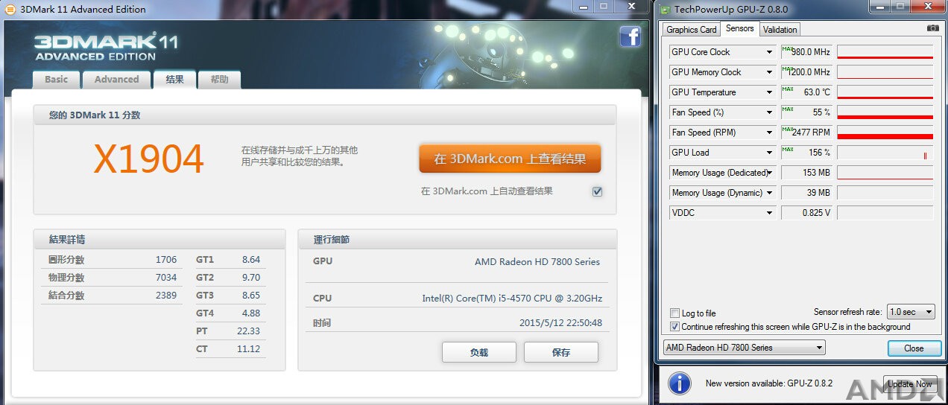Toggle Continue refreshing in background checkbox

[x=674, y=327]
